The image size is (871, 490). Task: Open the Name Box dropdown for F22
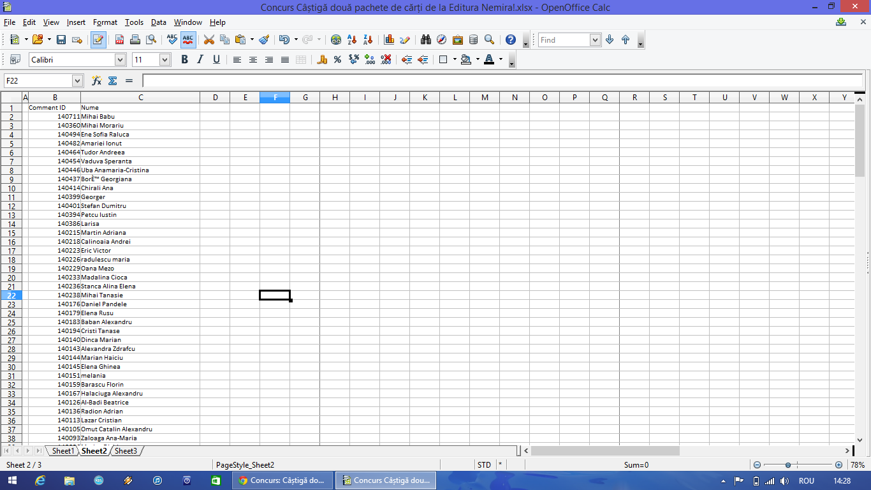click(78, 80)
